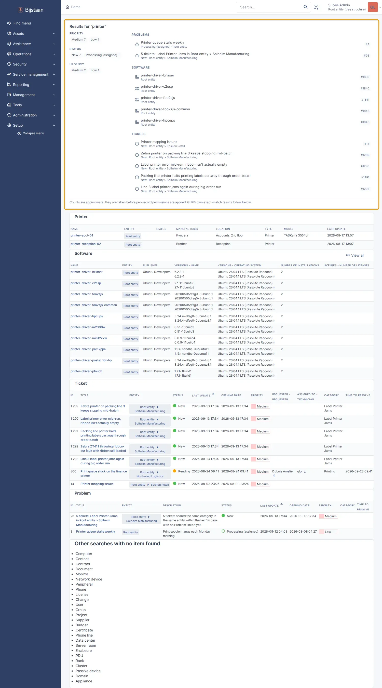Click the Operations icon in sidebar

pyautogui.click(x=9, y=54)
